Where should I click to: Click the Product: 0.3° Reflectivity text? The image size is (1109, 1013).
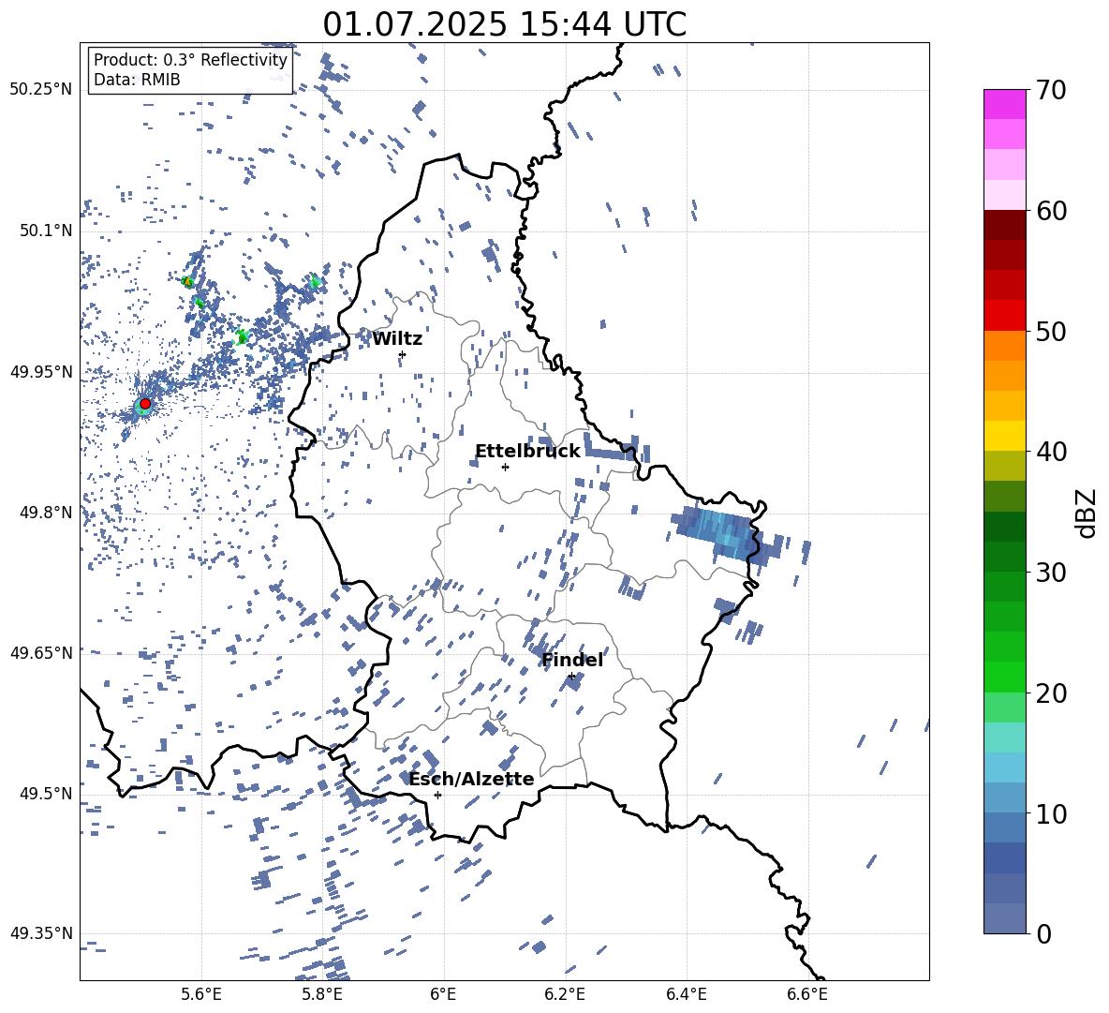190,60
